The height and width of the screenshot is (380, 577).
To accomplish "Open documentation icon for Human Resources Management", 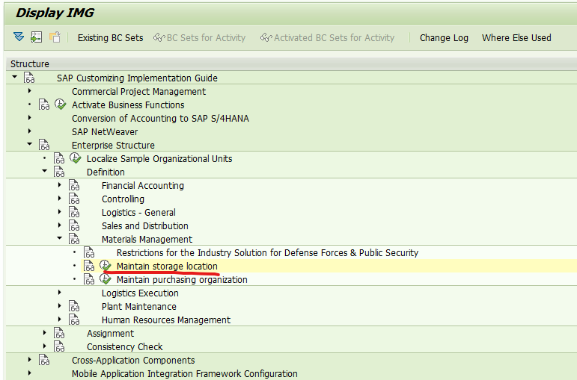I will (x=74, y=320).
